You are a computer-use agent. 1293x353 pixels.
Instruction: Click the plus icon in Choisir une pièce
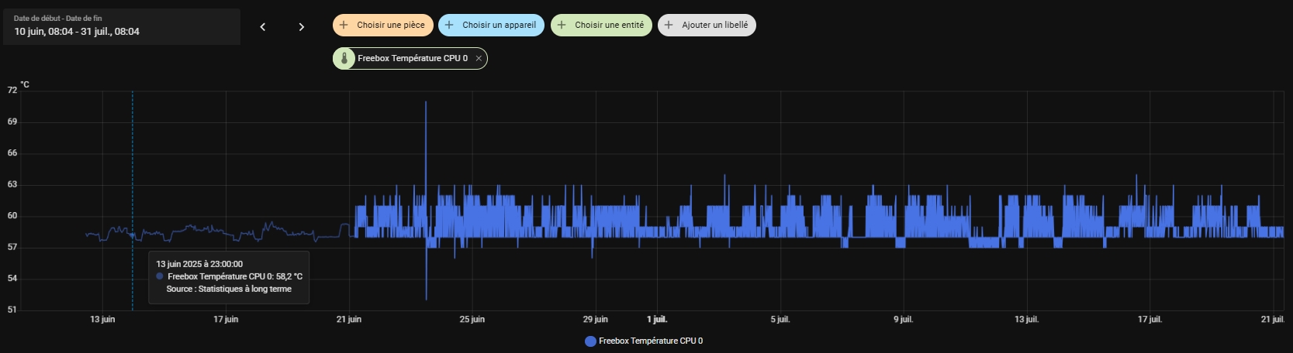(344, 25)
